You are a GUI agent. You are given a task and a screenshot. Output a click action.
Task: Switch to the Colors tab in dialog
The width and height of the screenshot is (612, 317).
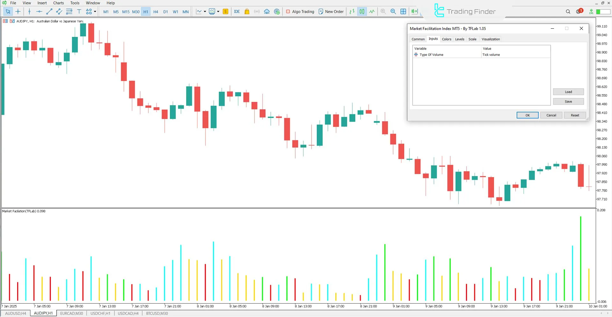(447, 39)
